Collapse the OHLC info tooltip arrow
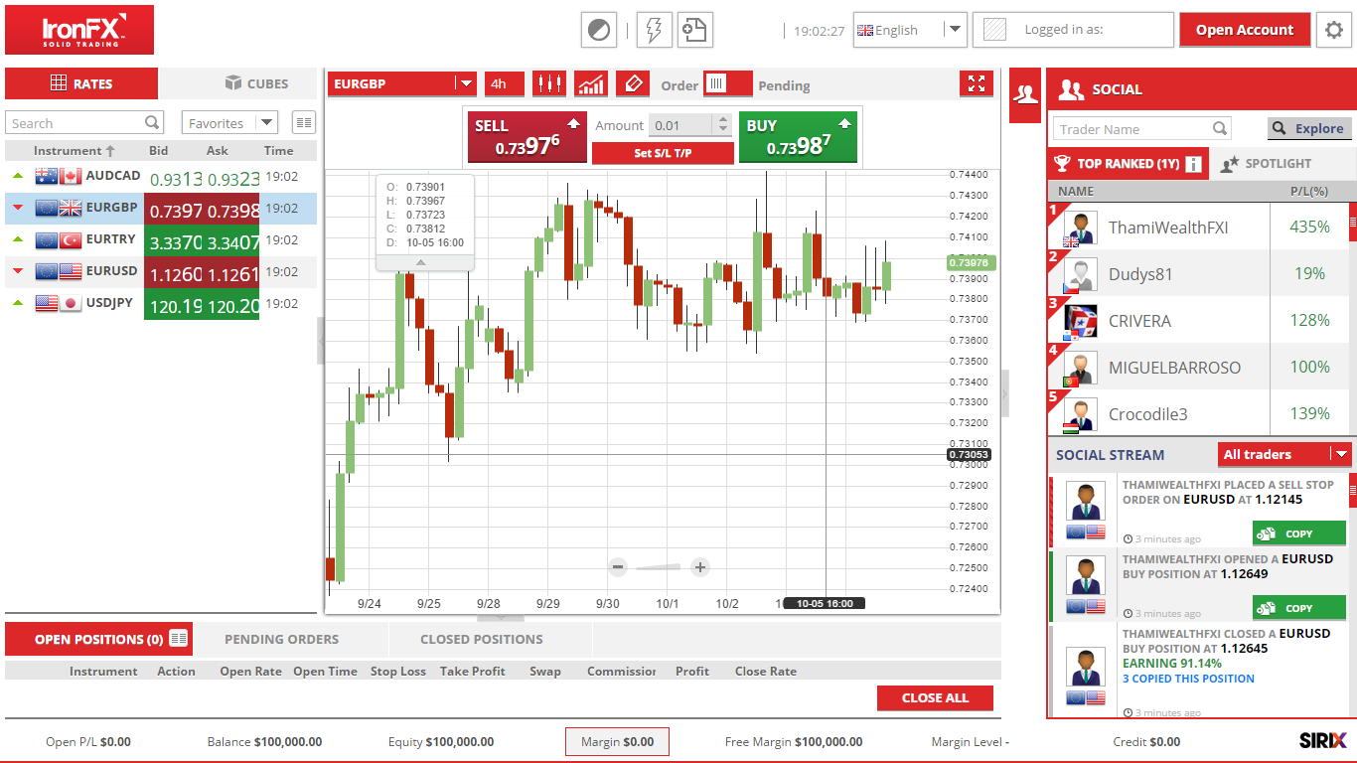 pyautogui.click(x=420, y=262)
